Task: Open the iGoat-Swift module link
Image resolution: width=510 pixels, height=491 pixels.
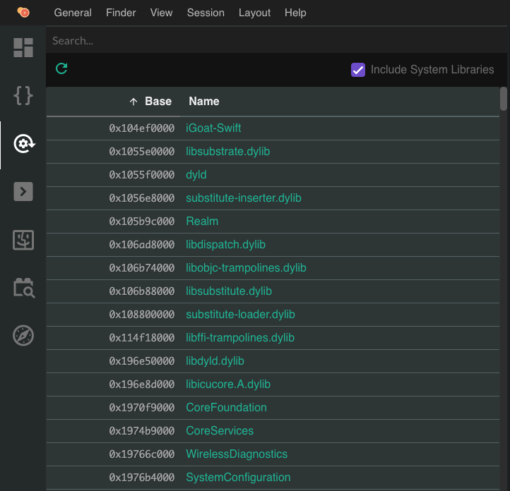Action: 213,128
